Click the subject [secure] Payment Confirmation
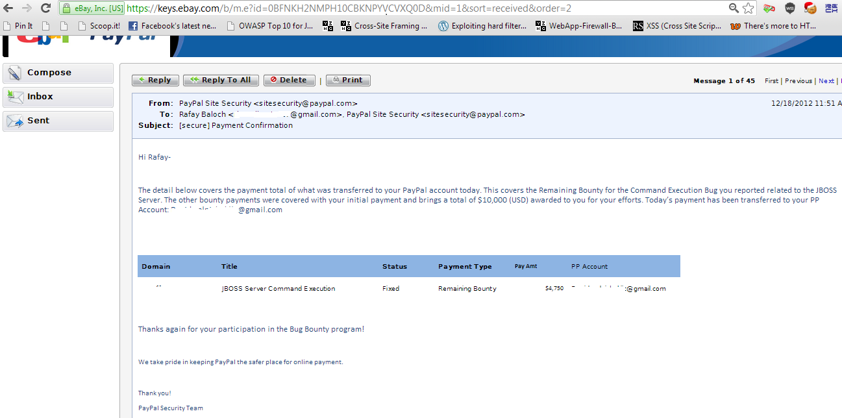Image resolution: width=842 pixels, height=418 pixels. coord(236,125)
